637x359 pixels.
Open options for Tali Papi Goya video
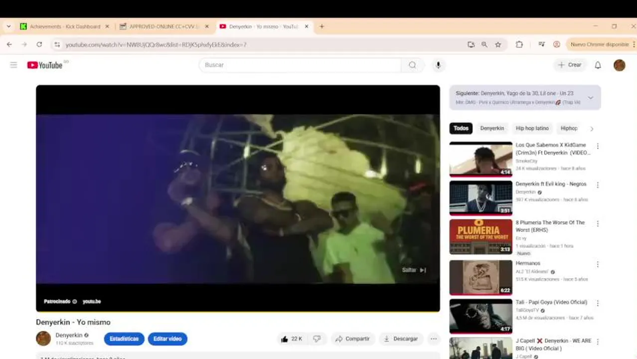pos(598,303)
